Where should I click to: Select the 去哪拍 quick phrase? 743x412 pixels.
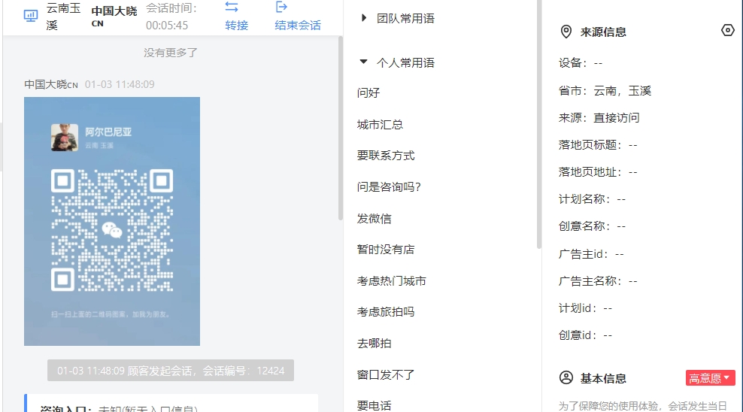coord(375,344)
